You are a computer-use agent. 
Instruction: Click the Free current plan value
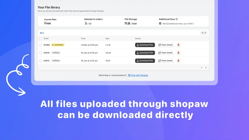coord(48,23)
